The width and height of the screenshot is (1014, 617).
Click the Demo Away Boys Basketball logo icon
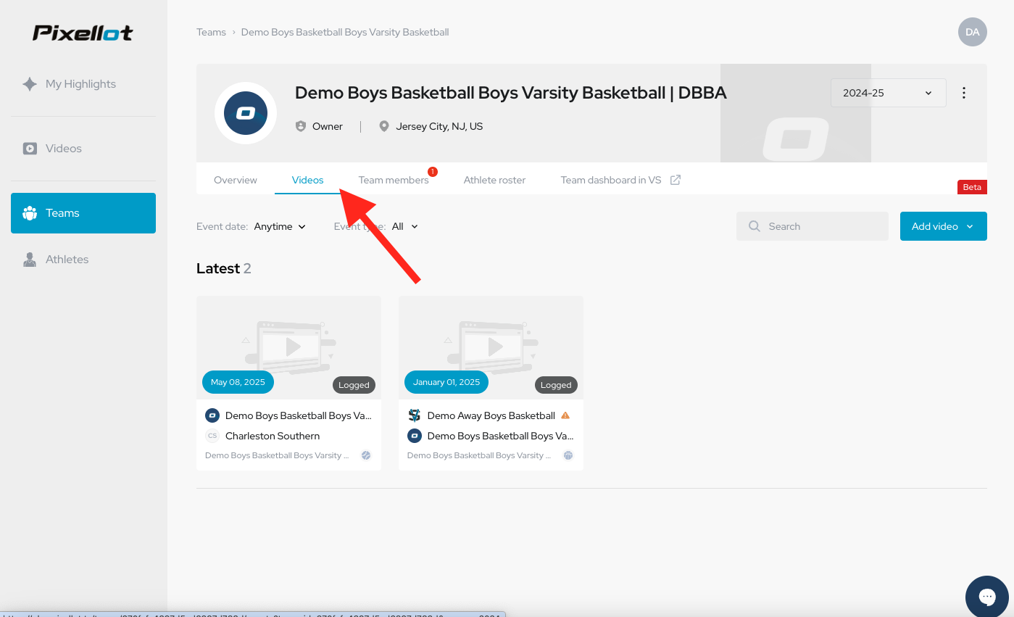point(415,415)
